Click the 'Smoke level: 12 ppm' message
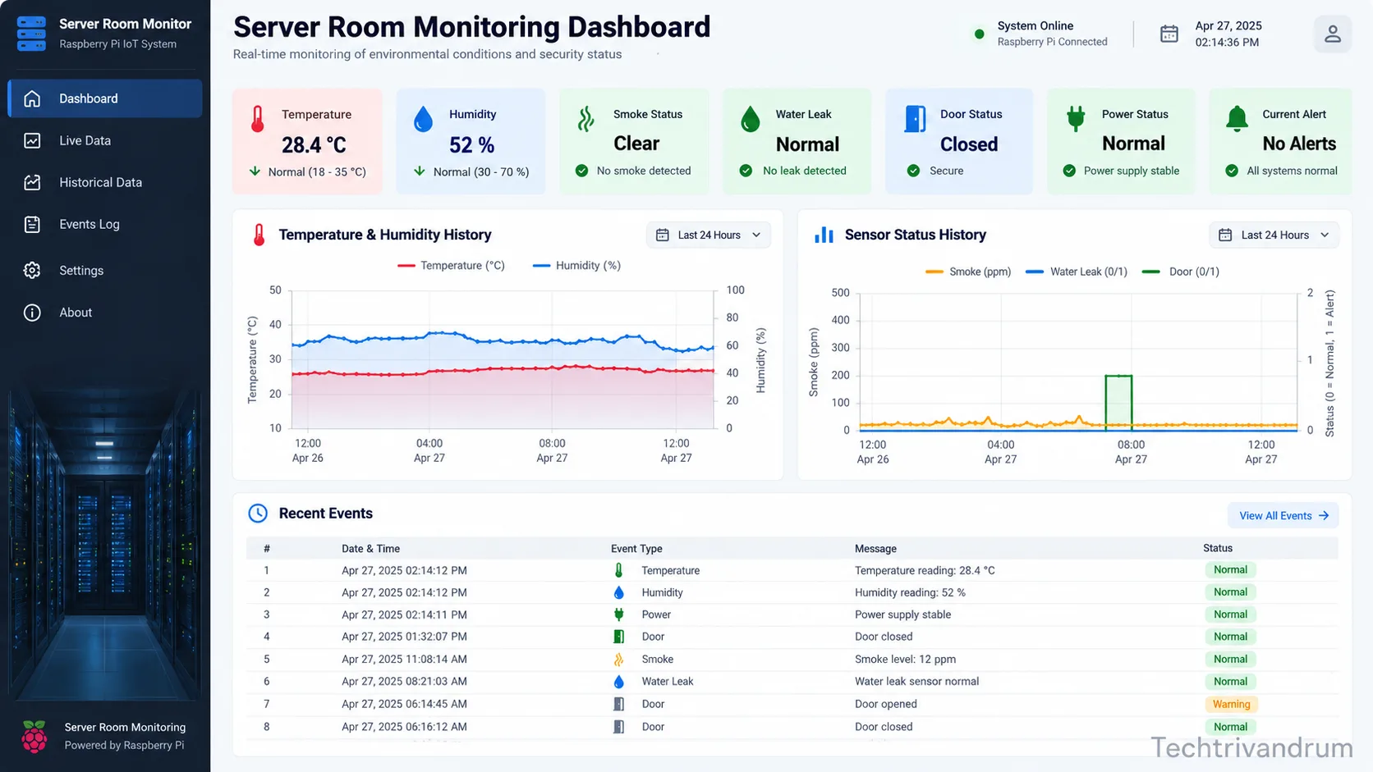 pyautogui.click(x=905, y=659)
